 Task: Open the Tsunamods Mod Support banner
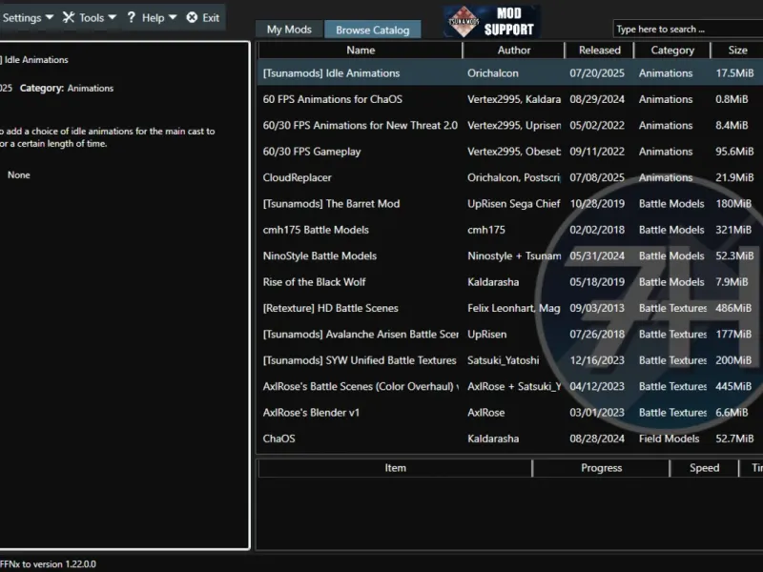(x=491, y=22)
